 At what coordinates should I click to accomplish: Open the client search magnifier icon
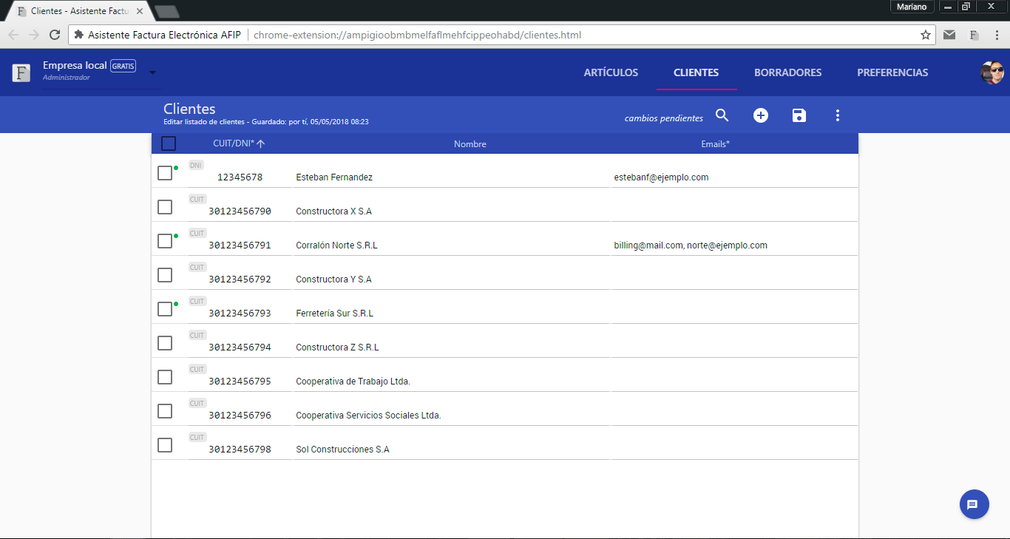click(722, 115)
